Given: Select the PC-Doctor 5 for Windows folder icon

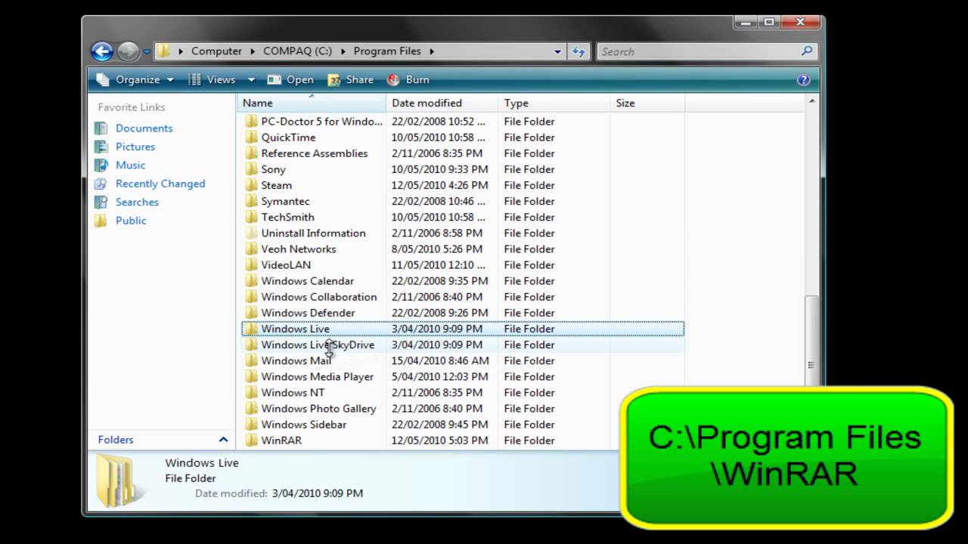Looking at the screenshot, I should [x=251, y=121].
